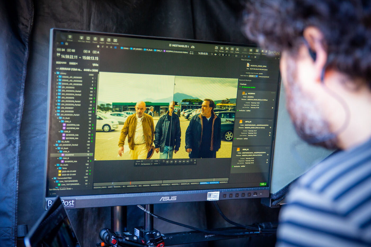The image size is (371, 247).
Task: Collapse the Library tree root
Action: click(55, 73)
